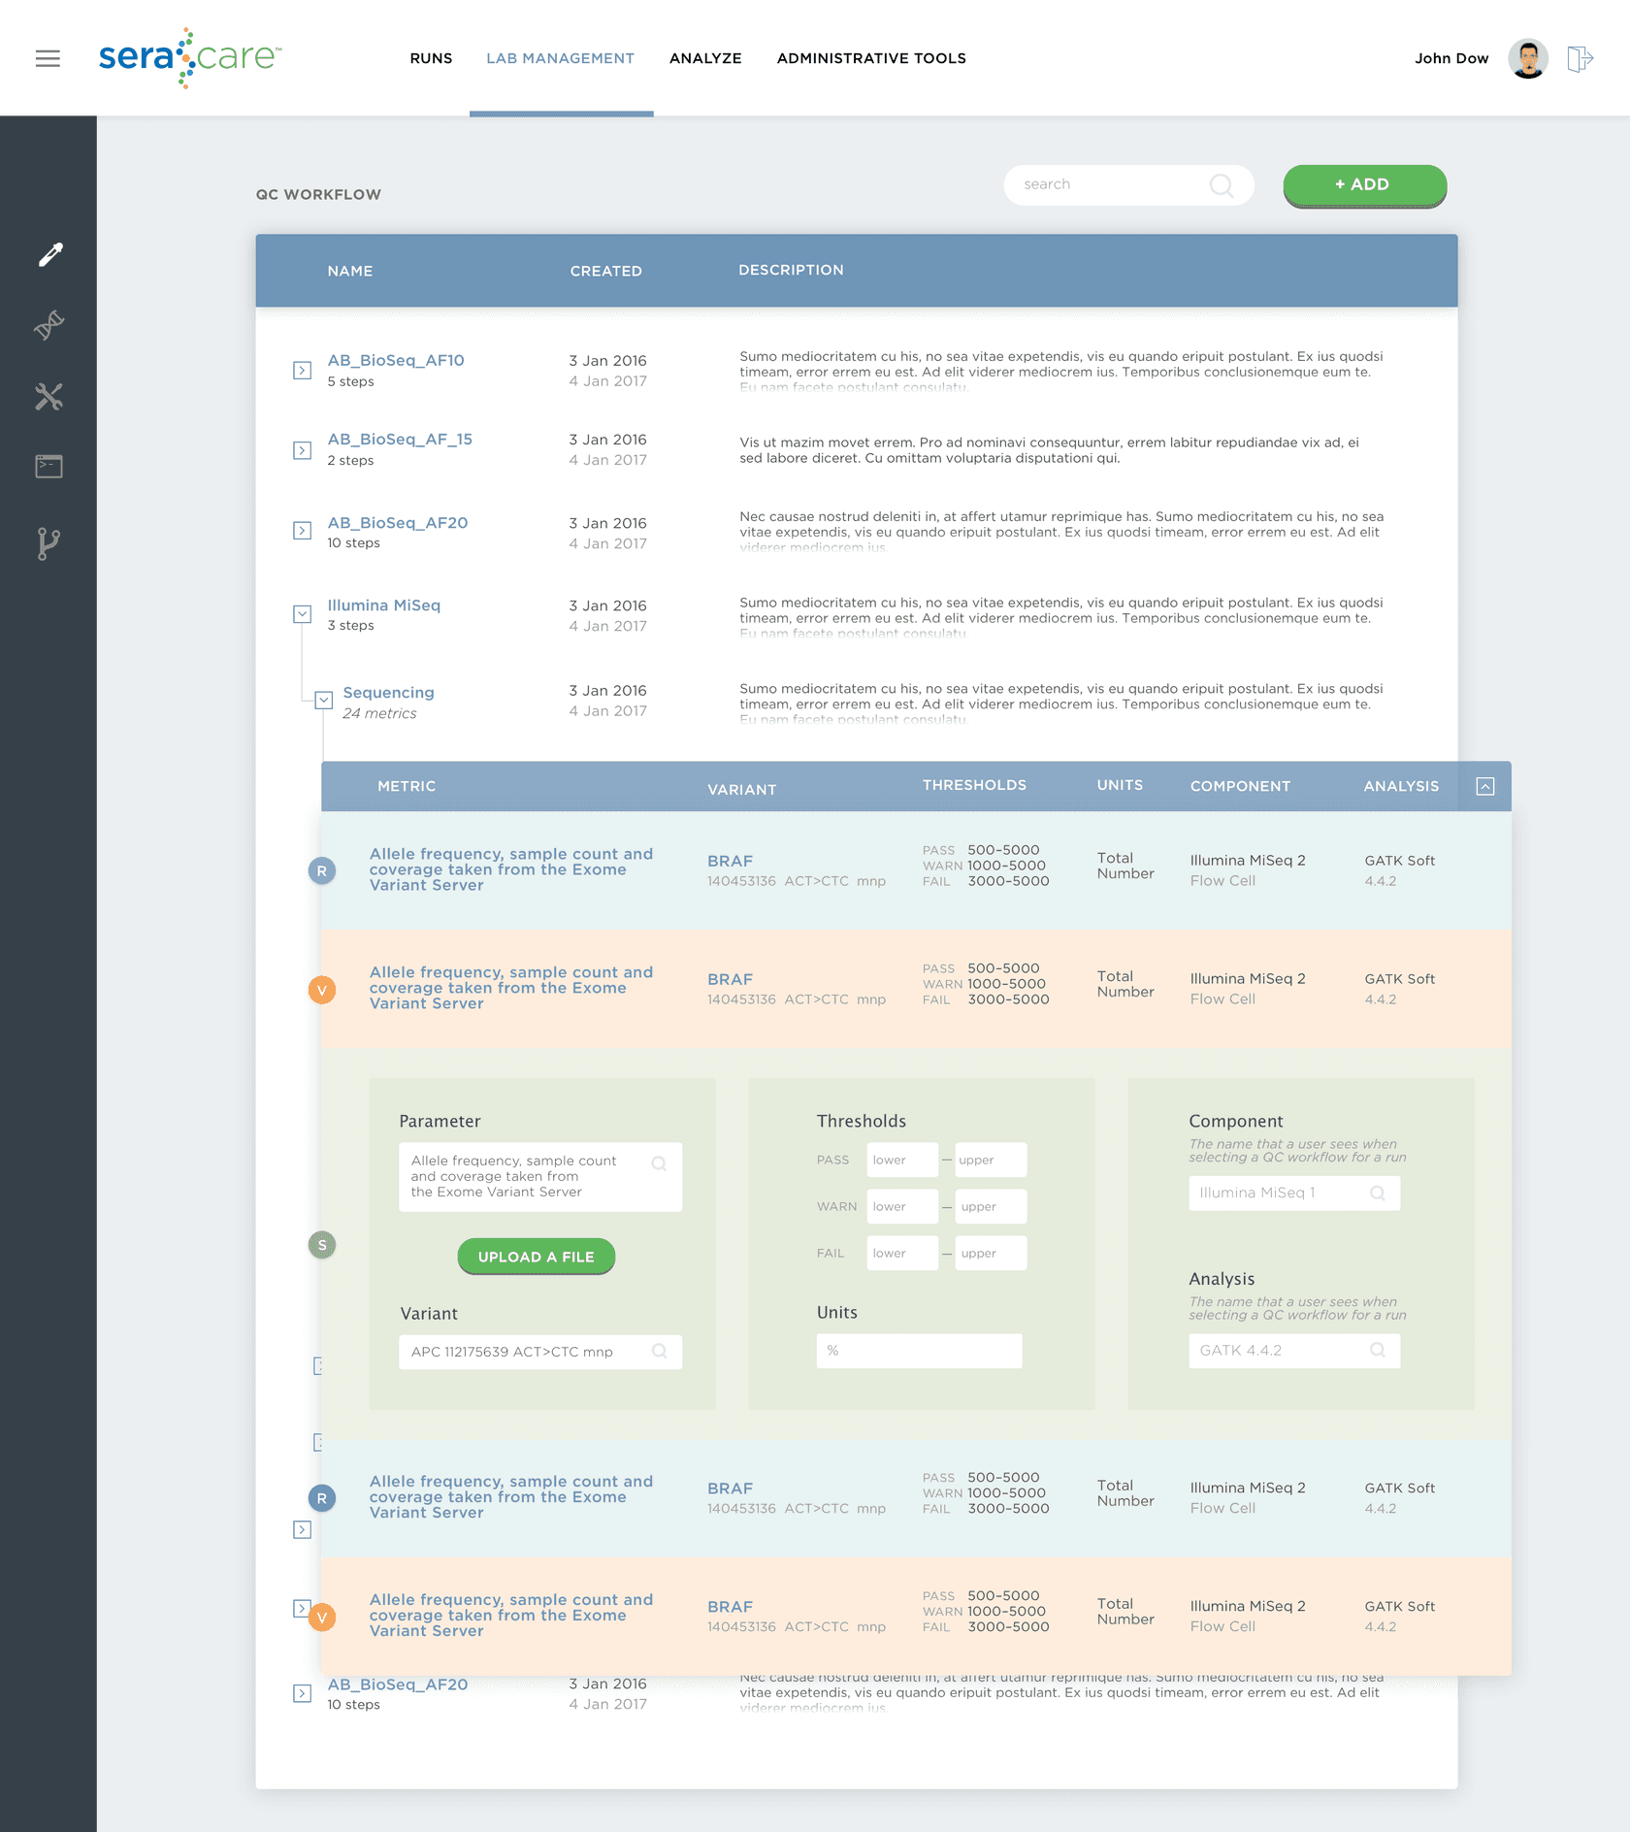Collapse the Sequencing step
1630x1832 pixels.
coord(324,700)
